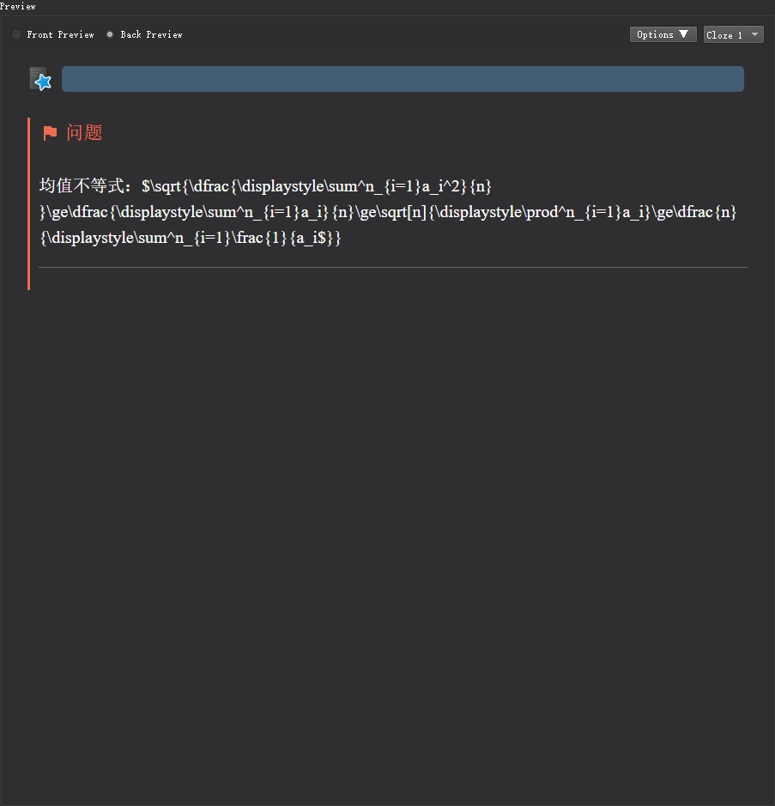775x806 pixels.
Task: Select the Front Preview radio button
Action: tap(16, 35)
